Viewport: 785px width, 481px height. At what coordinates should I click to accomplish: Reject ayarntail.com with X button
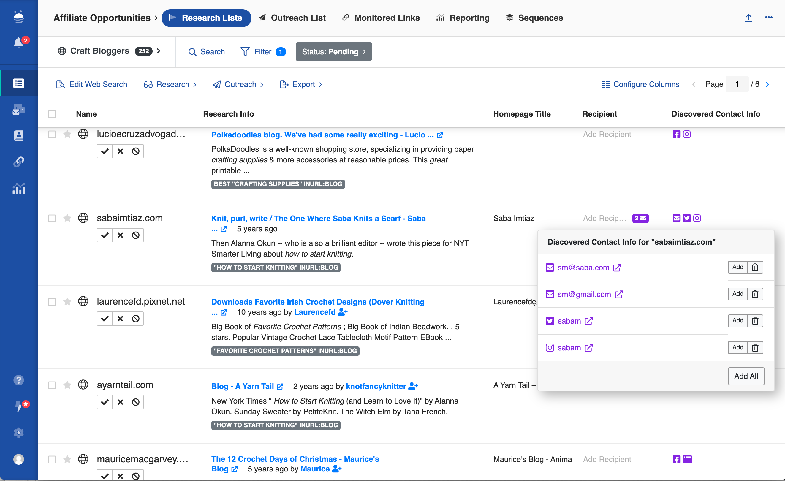coord(120,402)
